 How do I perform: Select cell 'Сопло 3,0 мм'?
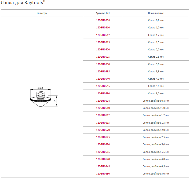[x=156, y=64]
